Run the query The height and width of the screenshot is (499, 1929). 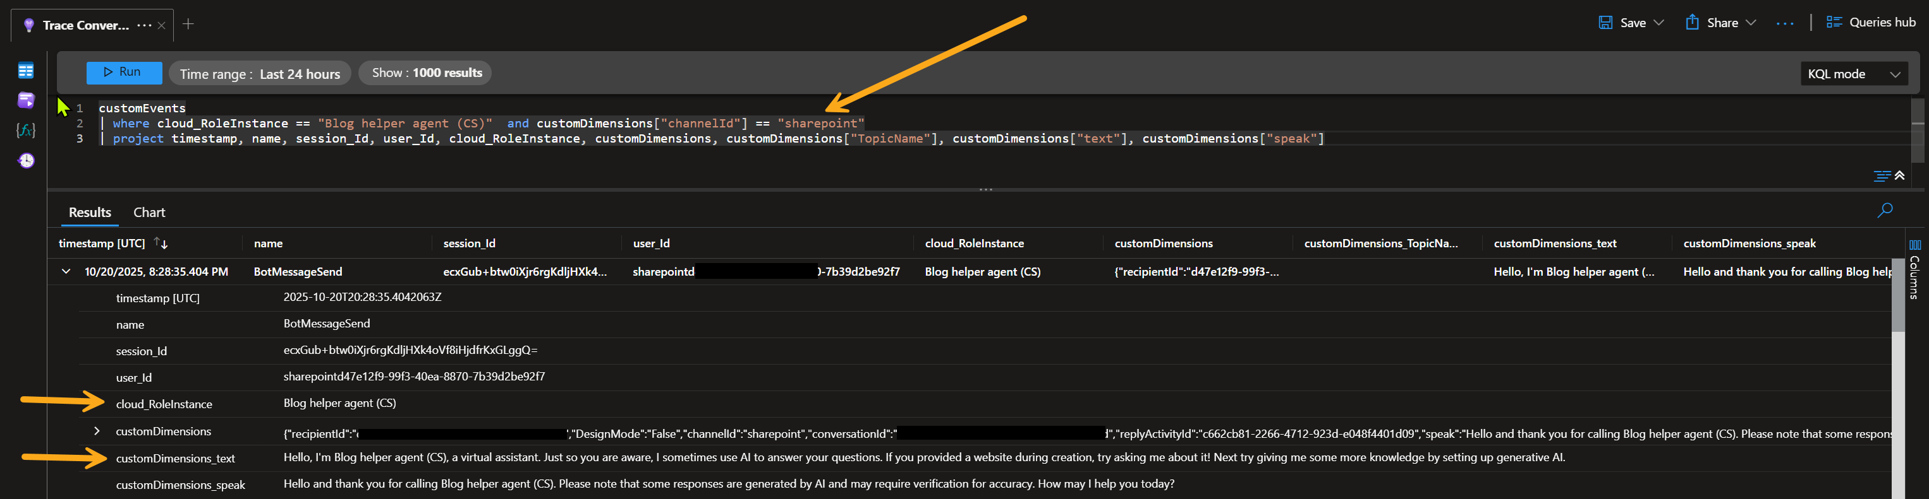123,73
